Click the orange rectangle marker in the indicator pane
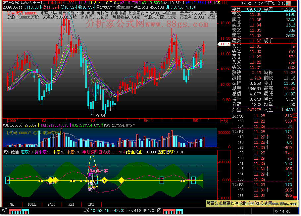Image resolution: width=301 pixels, height=216 pixels. pyautogui.click(x=188, y=180)
